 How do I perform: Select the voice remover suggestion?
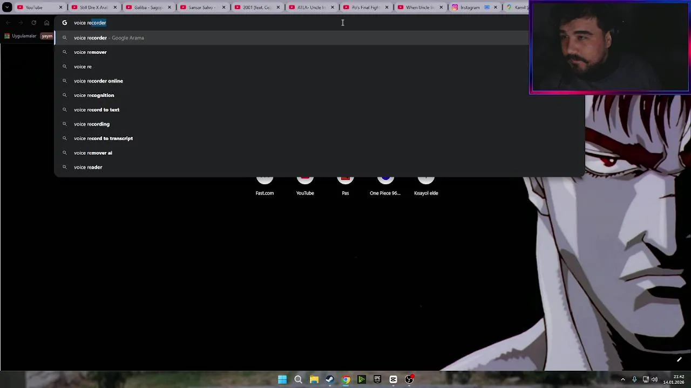pos(320,52)
